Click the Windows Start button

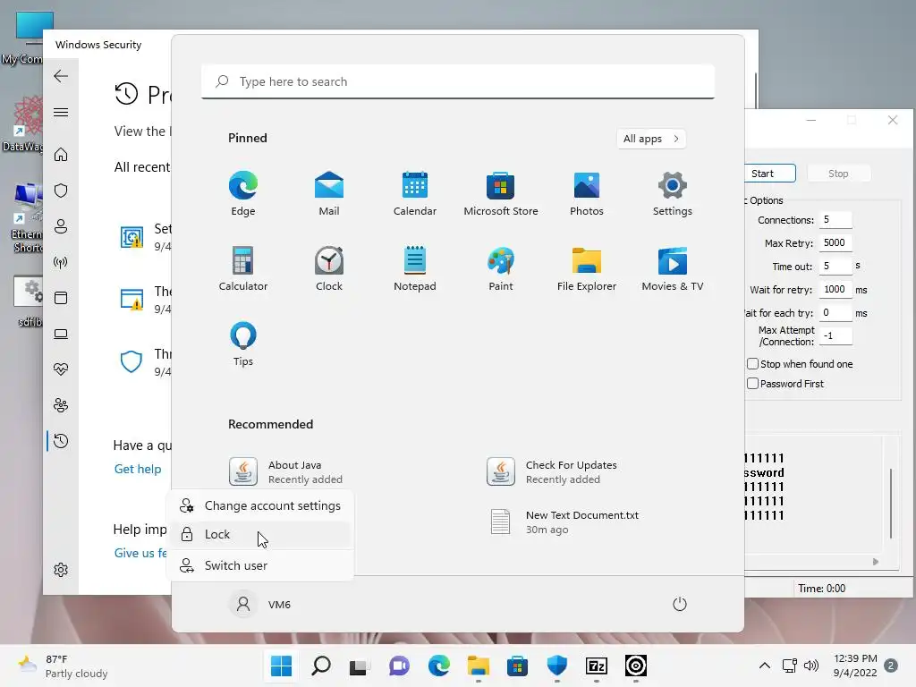coord(281,666)
